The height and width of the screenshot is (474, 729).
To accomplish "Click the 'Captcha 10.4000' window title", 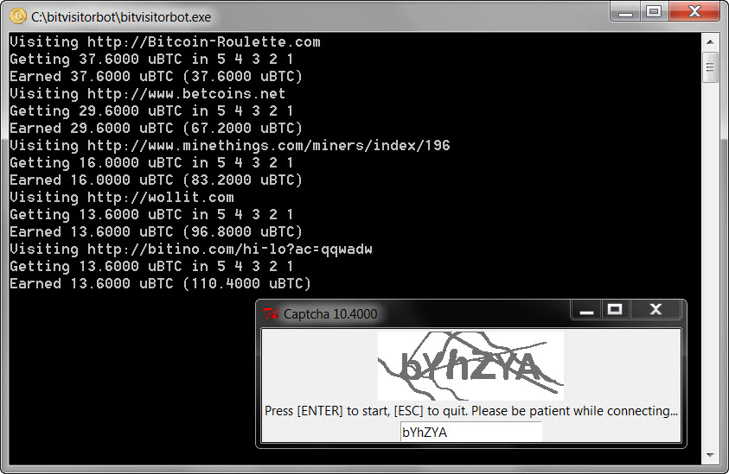I will (x=330, y=314).
